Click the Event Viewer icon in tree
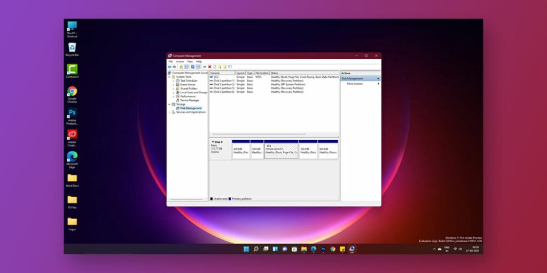 [177, 85]
